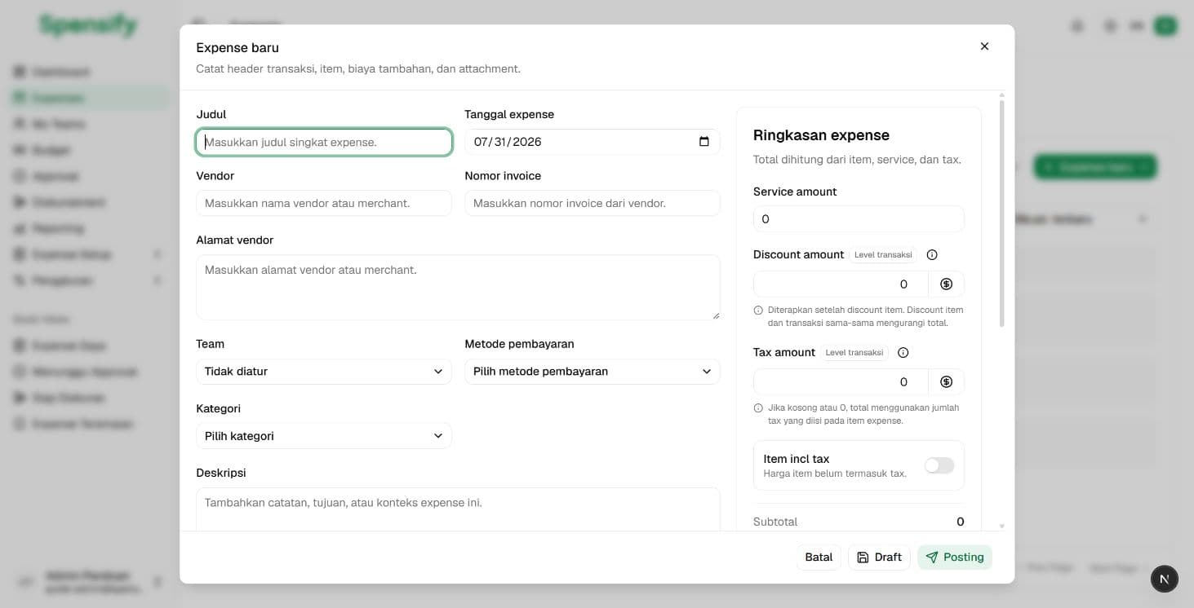Click the dialog's vertical scrollbar thumb
The image size is (1194, 608).
[x=1002, y=214]
